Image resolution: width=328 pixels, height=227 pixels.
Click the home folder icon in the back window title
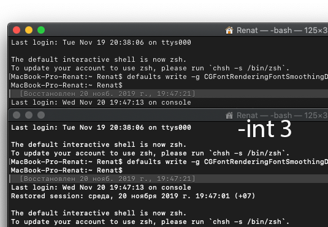pyautogui.click(x=229, y=115)
